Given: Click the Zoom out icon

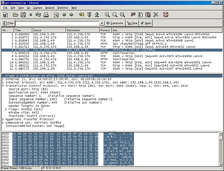Looking at the screenshot, I should click(115, 15).
